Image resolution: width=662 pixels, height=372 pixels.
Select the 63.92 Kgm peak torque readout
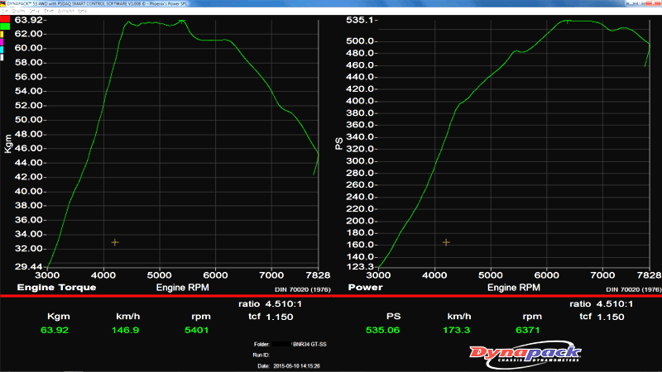(x=56, y=331)
